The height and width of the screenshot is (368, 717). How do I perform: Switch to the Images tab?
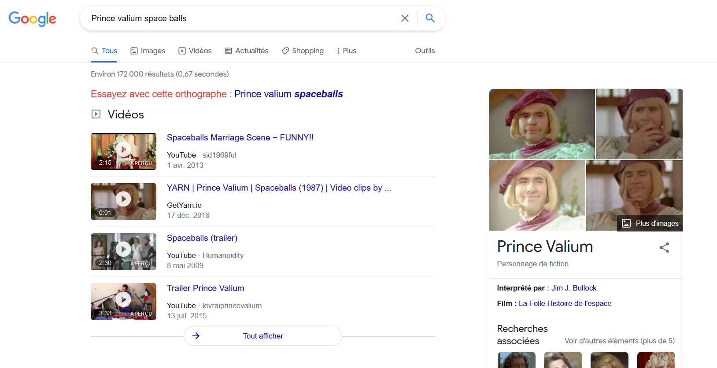click(148, 51)
